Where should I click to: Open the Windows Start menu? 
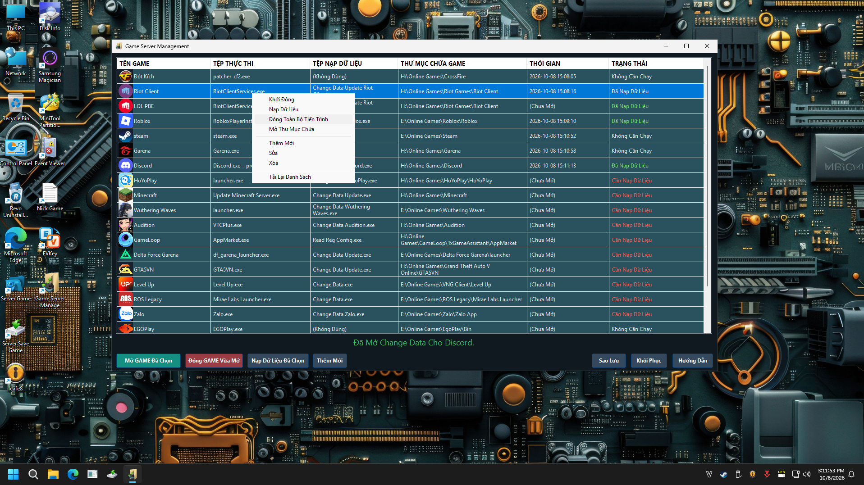click(14, 474)
